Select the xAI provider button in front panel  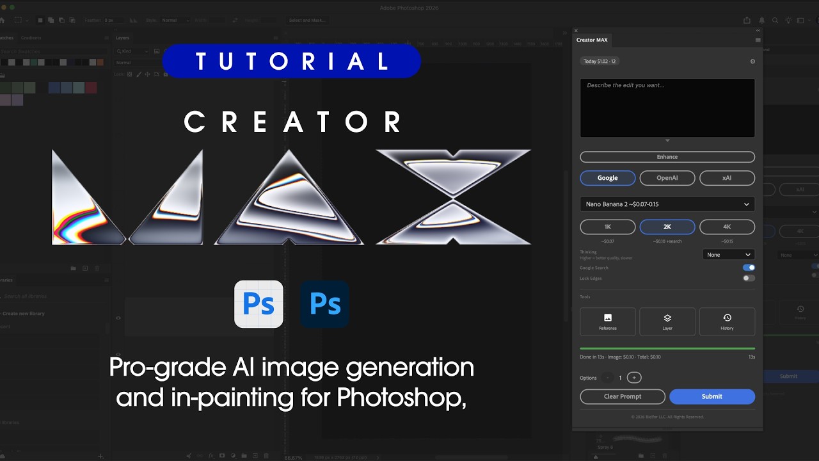click(x=727, y=178)
